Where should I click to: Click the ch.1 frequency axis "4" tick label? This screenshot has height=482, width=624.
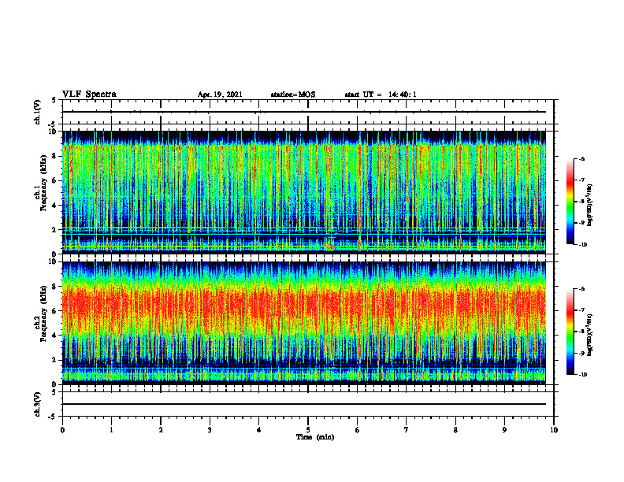tap(55, 206)
